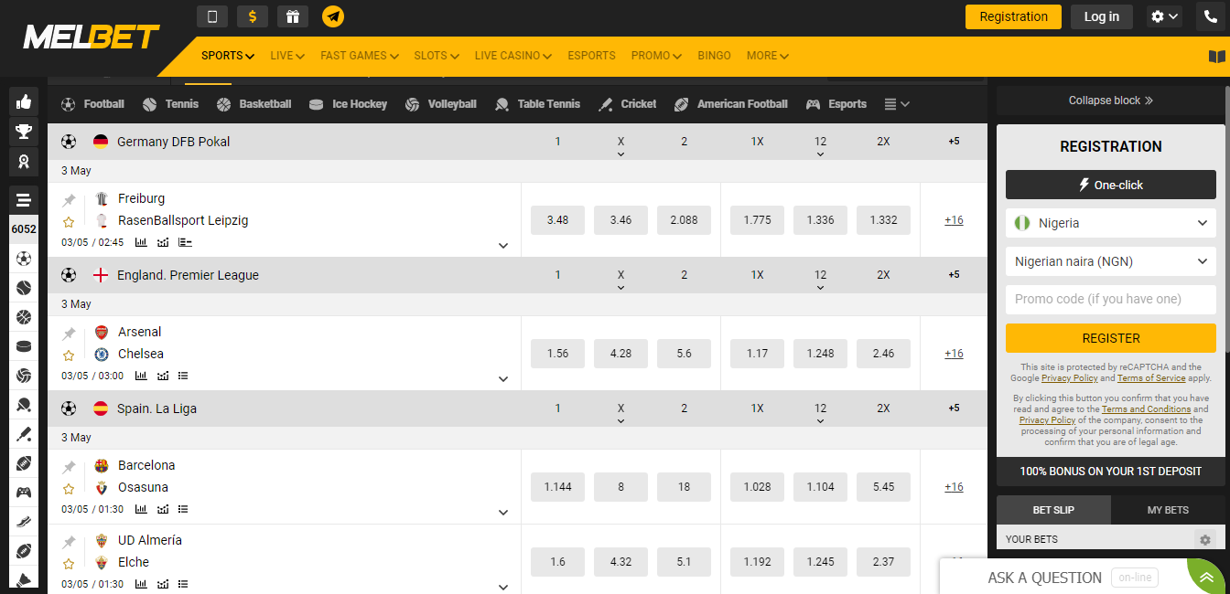Open the gift bonus icon in header
The width and height of the screenshot is (1230, 594).
(x=292, y=16)
